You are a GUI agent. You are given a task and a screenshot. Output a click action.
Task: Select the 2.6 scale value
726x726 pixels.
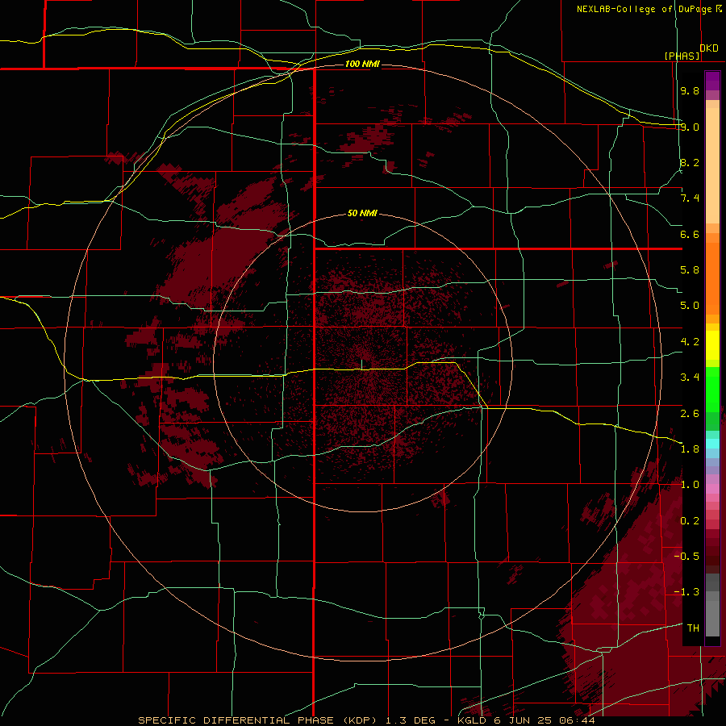(690, 414)
